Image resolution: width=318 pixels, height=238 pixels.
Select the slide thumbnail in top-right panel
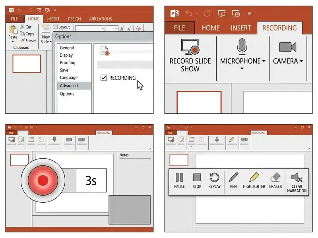(x=199, y=102)
